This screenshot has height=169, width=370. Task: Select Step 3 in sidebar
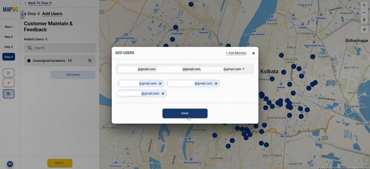pyautogui.click(x=8, y=47)
